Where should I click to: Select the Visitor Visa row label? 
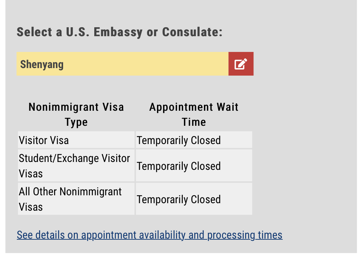point(44,140)
